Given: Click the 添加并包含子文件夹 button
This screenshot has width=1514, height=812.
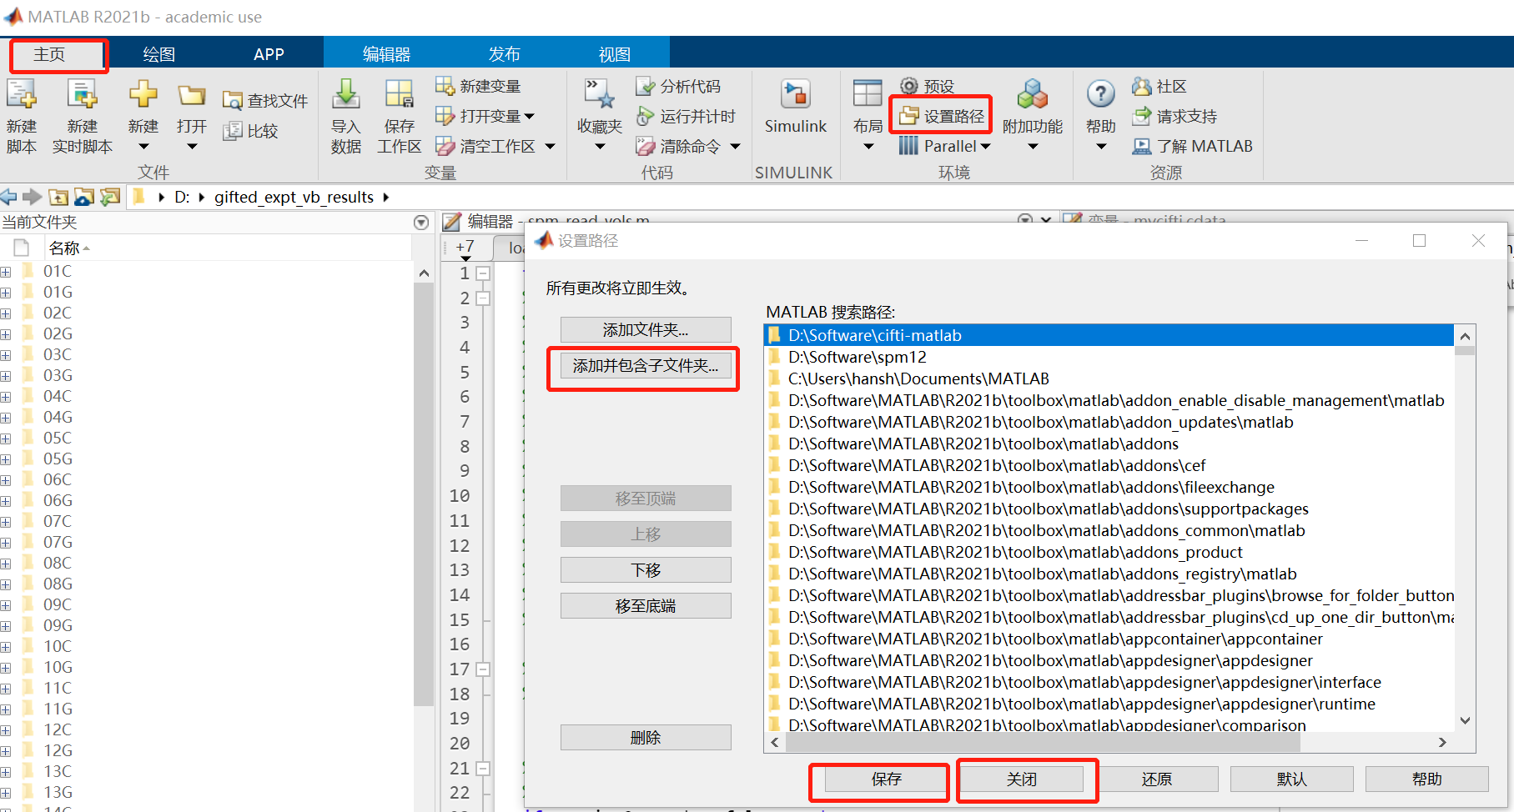Looking at the screenshot, I should coord(643,366).
